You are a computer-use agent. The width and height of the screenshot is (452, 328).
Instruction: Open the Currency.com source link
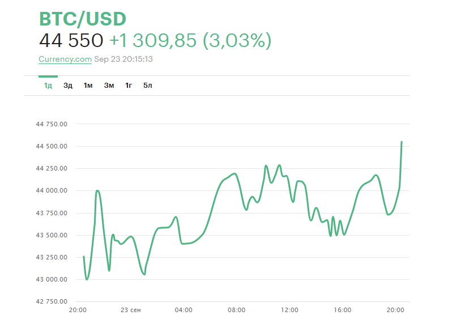pyautogui.click(x=65, y=59)
